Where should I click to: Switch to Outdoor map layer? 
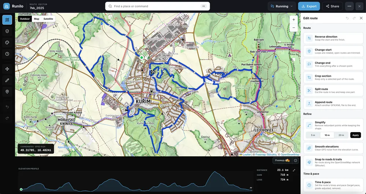tap(25, 19)
